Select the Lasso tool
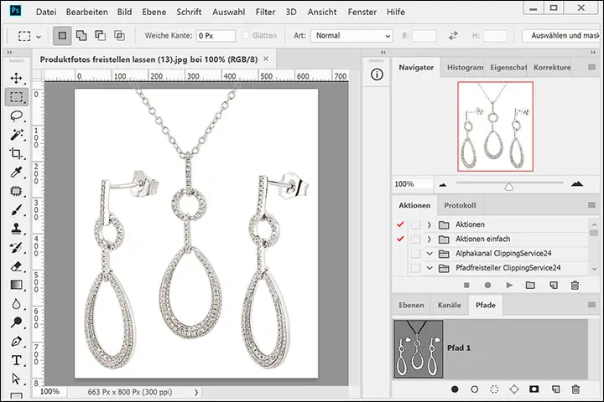The width and height of the screenshot is (604, 402). [16, 116]
